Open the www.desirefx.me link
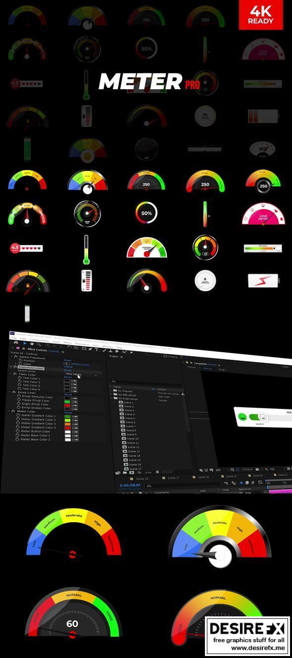The height and width of the screenshot is (658, 292). 247,648
